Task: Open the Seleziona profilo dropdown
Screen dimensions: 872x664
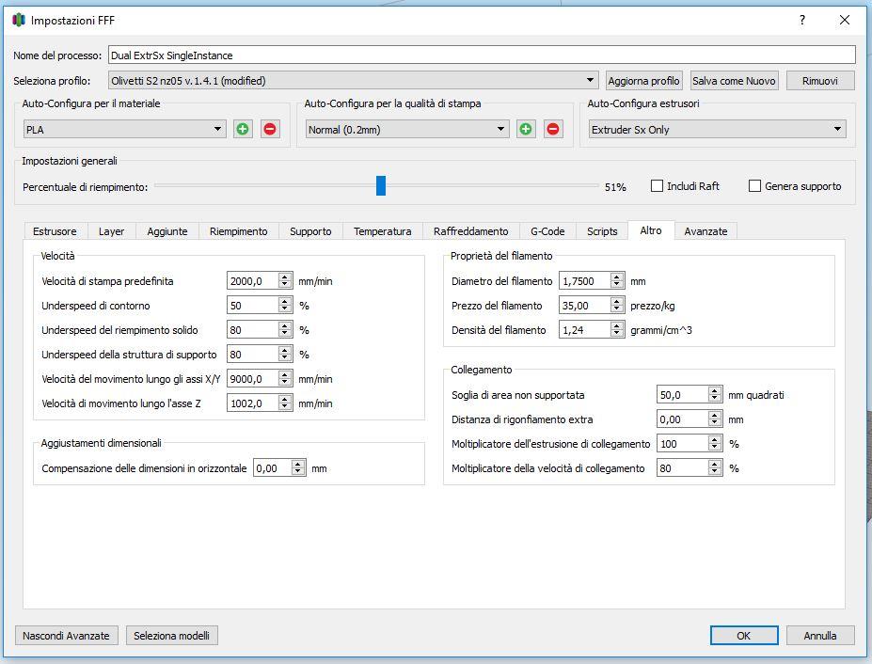Action: 353,81
